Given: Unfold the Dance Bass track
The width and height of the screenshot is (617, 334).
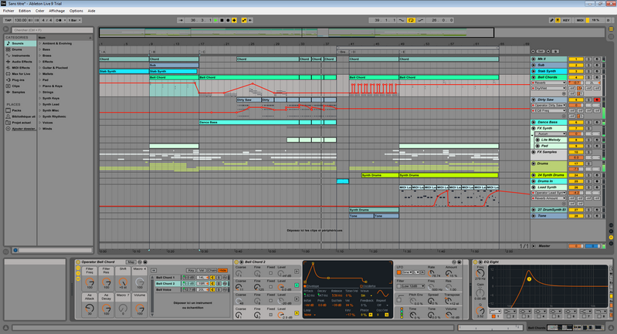Looking at the screenshot, I should (x=534, y=122).
